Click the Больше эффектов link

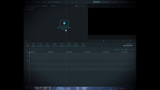[106, 2]
